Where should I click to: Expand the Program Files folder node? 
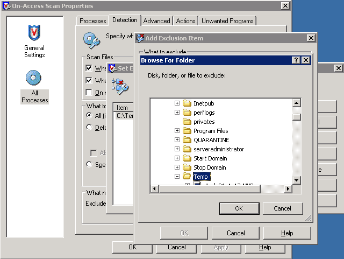(x=177, y=131)
